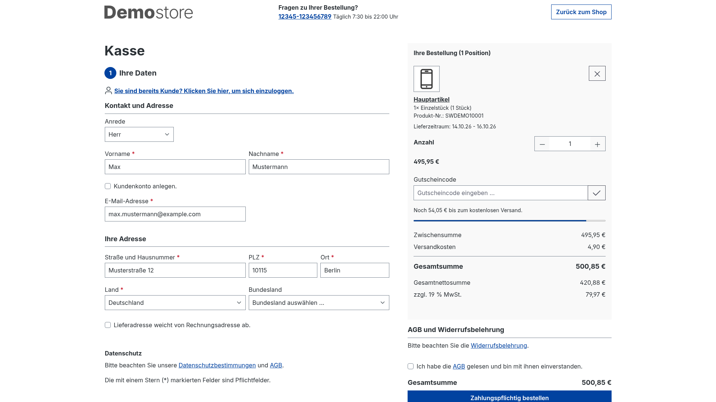This screenshot has width=716, height=402.
Task: Enable Kundenkonto anlegen checkbox
Action: click(x=108, y=186)
